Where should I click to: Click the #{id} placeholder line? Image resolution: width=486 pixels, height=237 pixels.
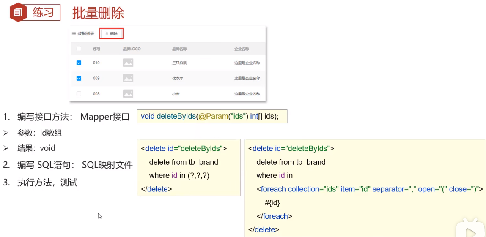click(x=272, y=203)
